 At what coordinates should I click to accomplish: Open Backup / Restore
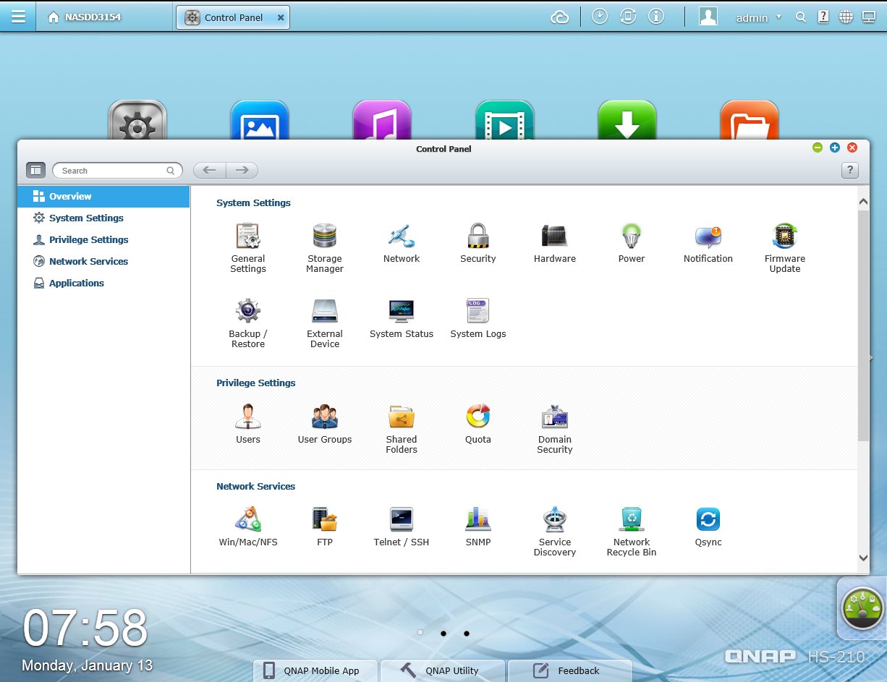tap(248, 323)
